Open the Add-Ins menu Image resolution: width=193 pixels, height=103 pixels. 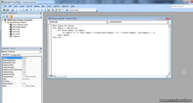pyautogui.click(x=57, y=6)
